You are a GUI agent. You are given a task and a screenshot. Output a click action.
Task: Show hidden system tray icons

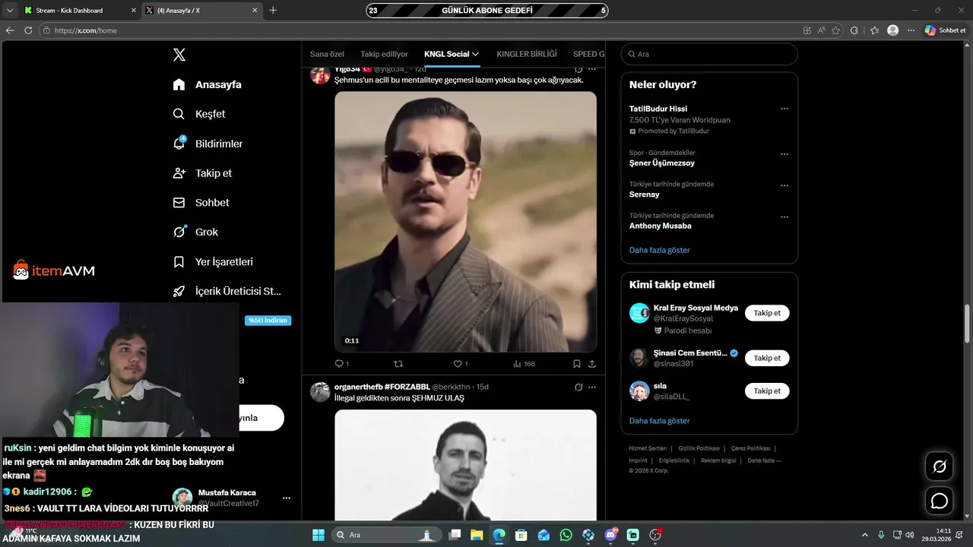(864, 535)
